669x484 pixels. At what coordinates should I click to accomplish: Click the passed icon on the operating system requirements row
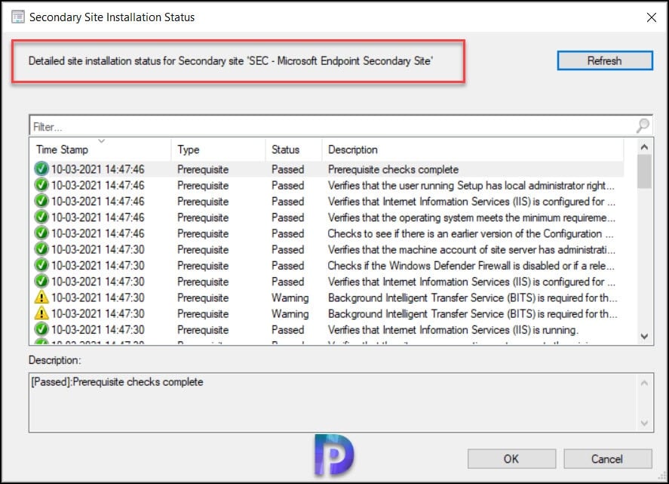pyautogui.click(x=41, y=217)
